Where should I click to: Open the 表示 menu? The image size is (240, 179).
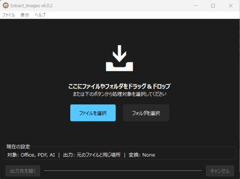[x=25, y=15]
